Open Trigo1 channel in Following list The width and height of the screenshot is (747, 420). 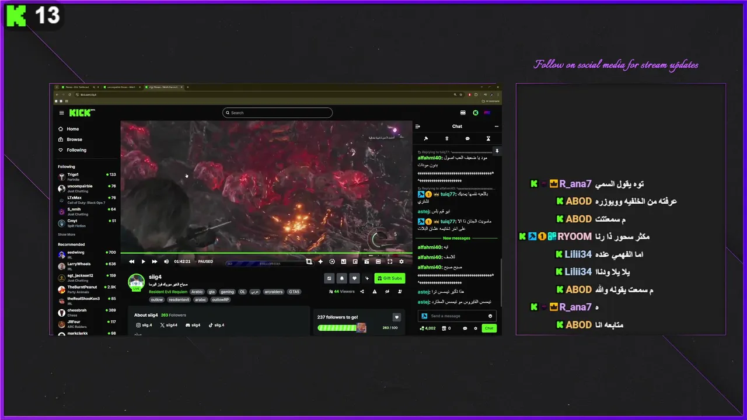point(86,176)
